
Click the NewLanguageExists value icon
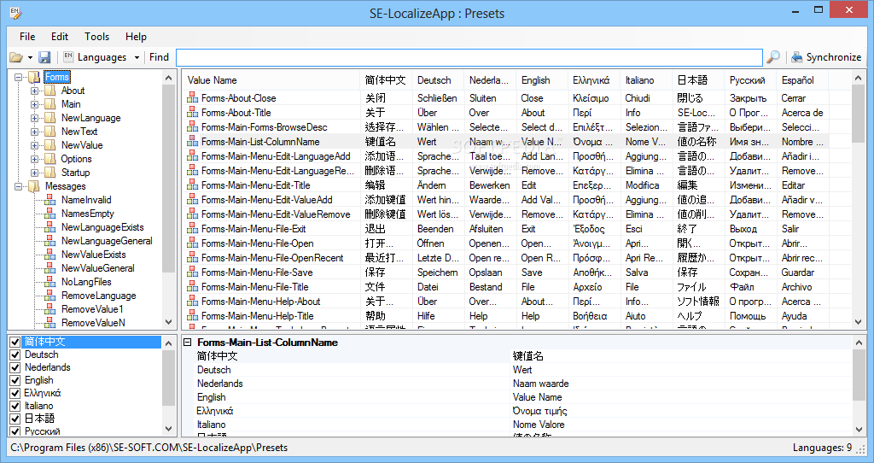pos(50,227)
